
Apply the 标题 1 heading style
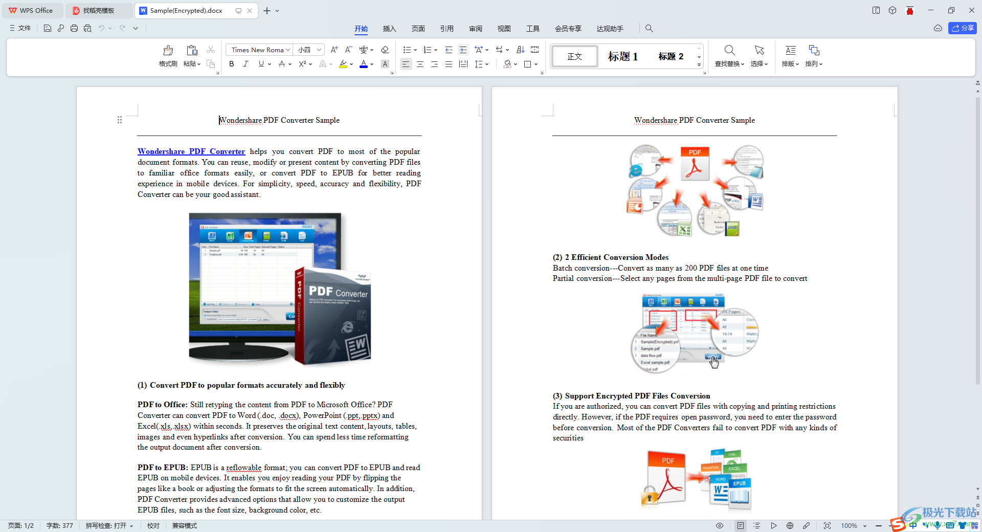click(623, 56)
